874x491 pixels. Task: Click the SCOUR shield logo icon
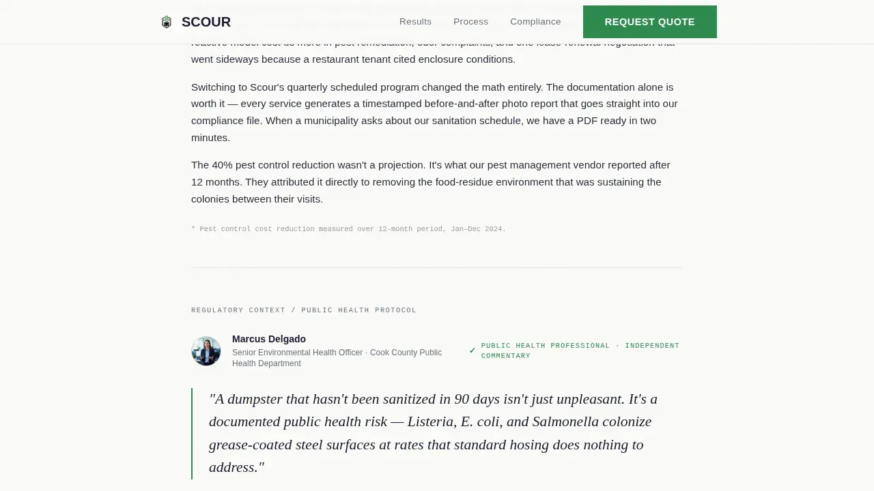point(167,22)
